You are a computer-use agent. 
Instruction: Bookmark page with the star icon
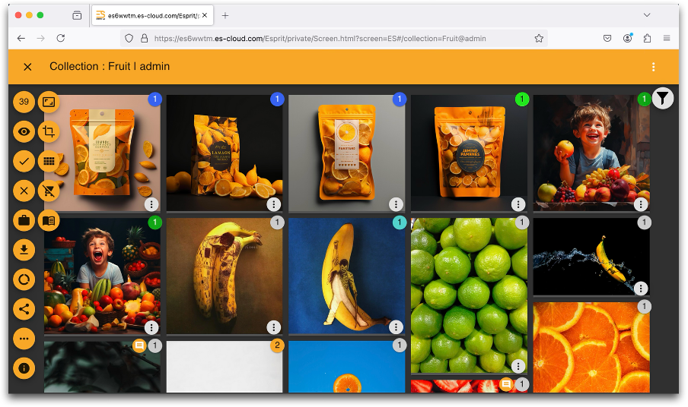pos(539,39)
